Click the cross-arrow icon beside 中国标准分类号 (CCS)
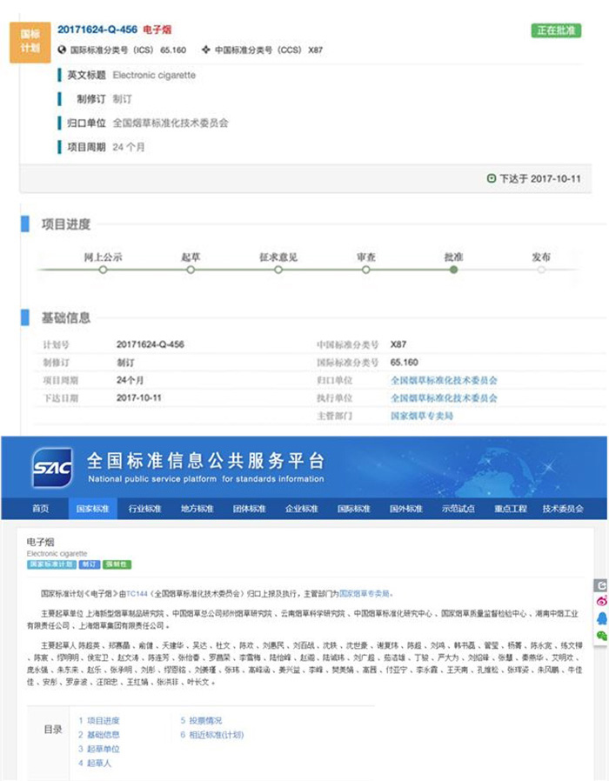Screen dimensions: 609x781 [x=205, y=50]
